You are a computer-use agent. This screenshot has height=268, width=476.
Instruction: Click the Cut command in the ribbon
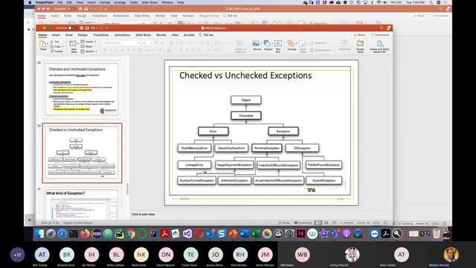click(x=54, y=42)
